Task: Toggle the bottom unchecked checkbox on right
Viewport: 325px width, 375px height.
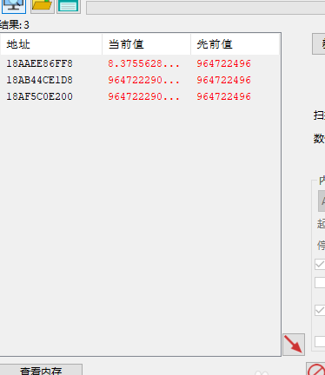Action: click(320, 341)
